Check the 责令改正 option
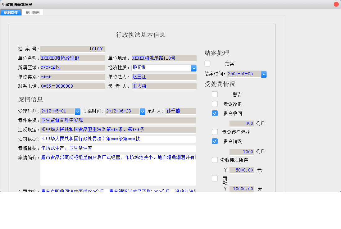 (x=215, y=104)
